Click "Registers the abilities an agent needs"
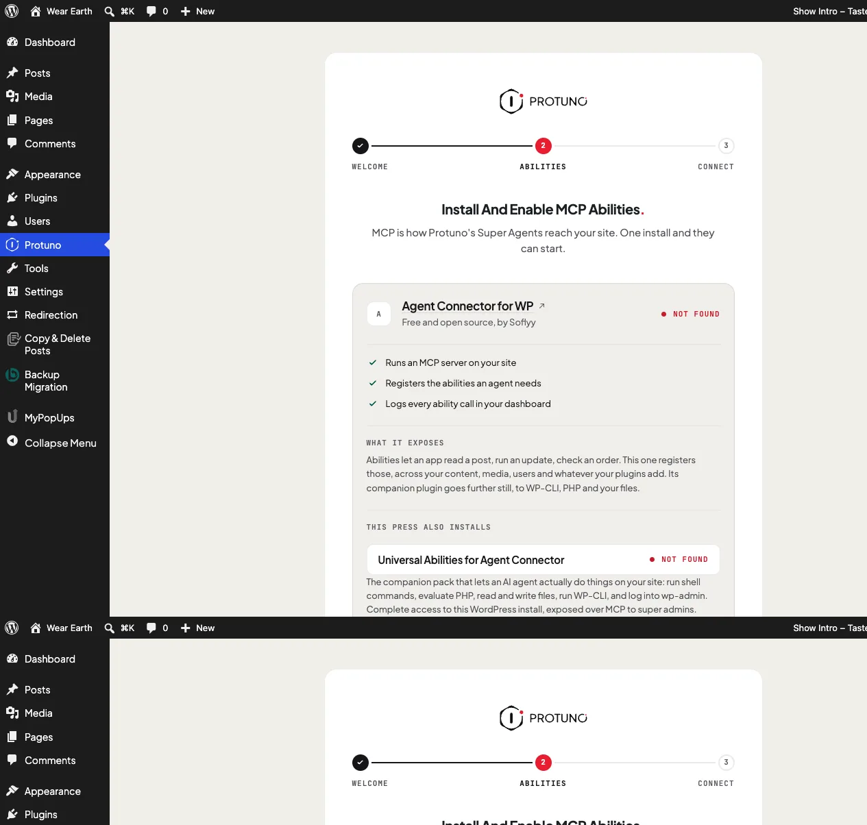The height and width of the screenshot is (825, 867). coord(463,383)
